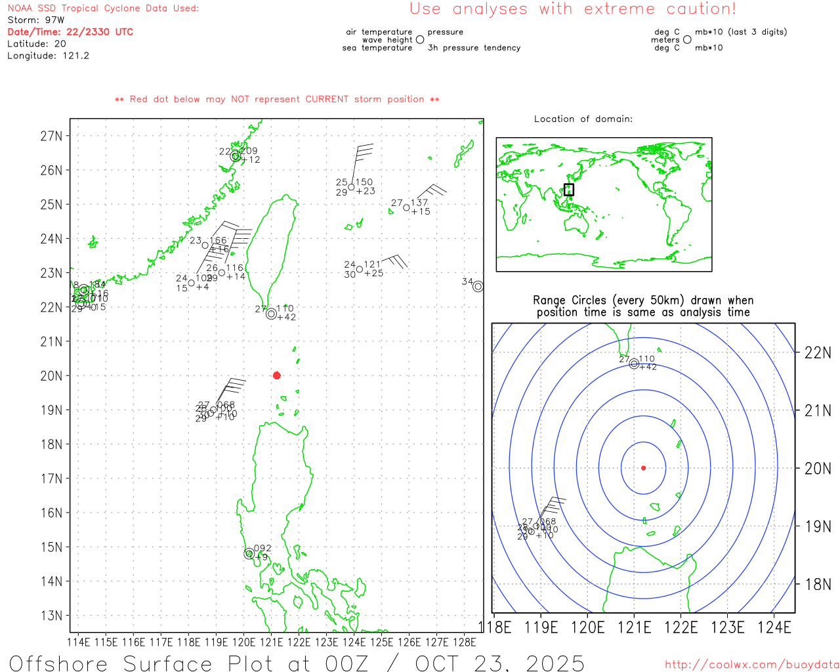The width and height of the screenshot is (840, 672).
Task: Click station cluster with pressure 068 near 19N
Action: (213, 410)
